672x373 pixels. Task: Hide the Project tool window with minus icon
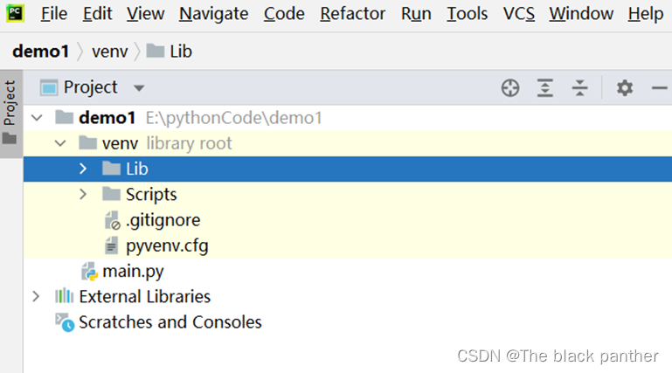(659, 87)
